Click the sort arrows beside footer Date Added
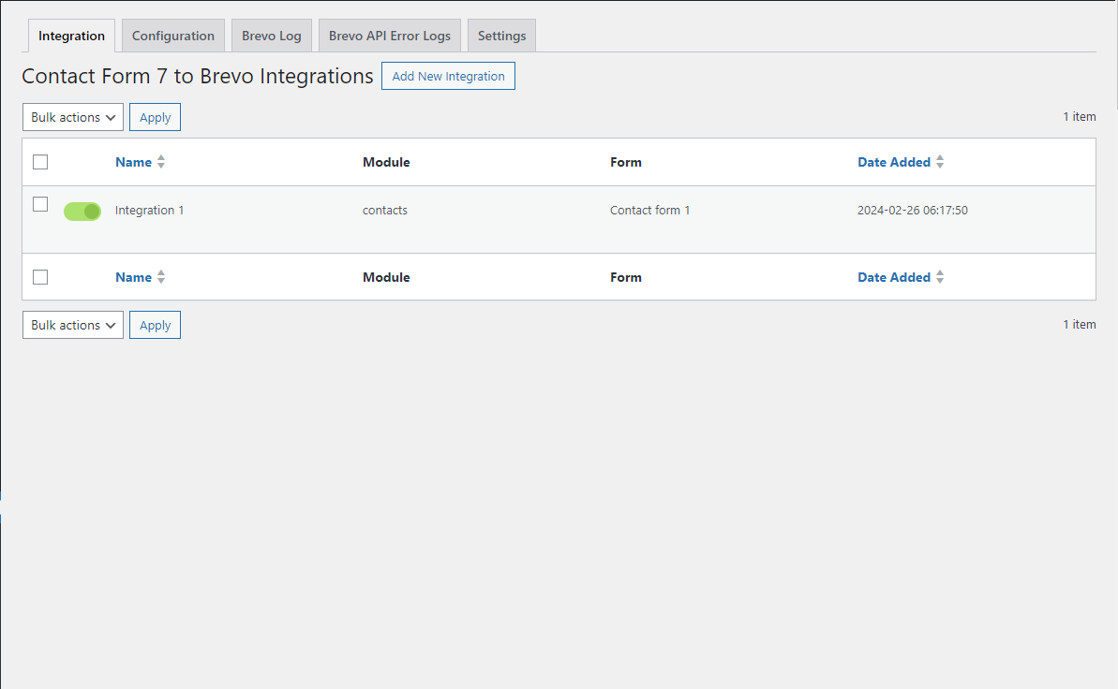Screen dimensions: 1118x689 (x=941, y=277)
